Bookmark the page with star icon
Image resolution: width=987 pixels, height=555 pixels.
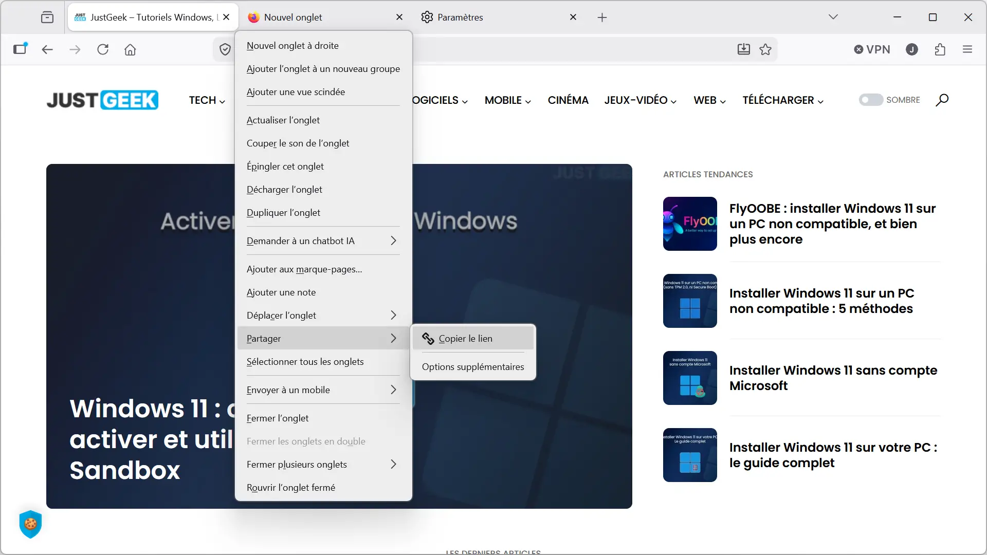765,49
